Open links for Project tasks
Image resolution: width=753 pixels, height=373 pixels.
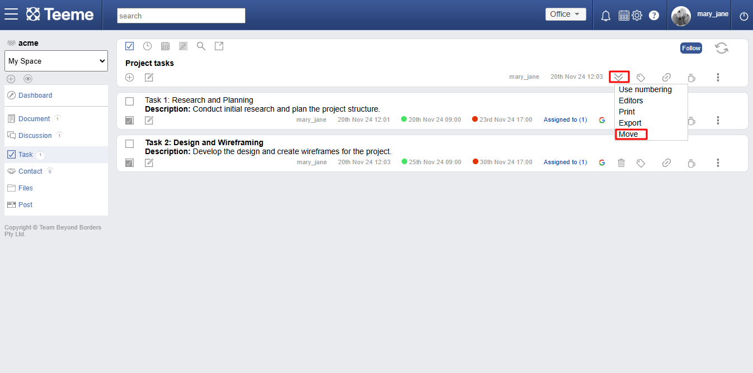(x=666, y=78)
